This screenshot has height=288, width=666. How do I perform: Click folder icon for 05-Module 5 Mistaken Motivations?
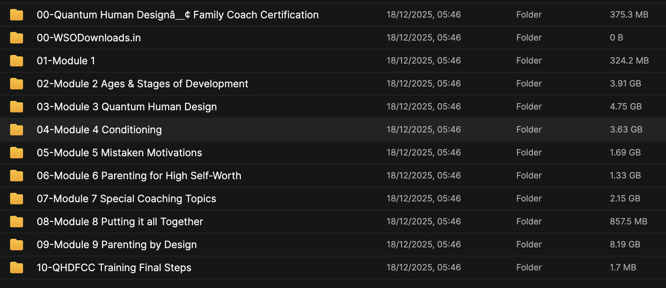pyautogui.click(x=17, y=153)
